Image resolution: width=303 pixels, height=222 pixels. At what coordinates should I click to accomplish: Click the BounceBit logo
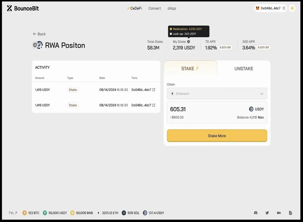click(x=23, y=8)
